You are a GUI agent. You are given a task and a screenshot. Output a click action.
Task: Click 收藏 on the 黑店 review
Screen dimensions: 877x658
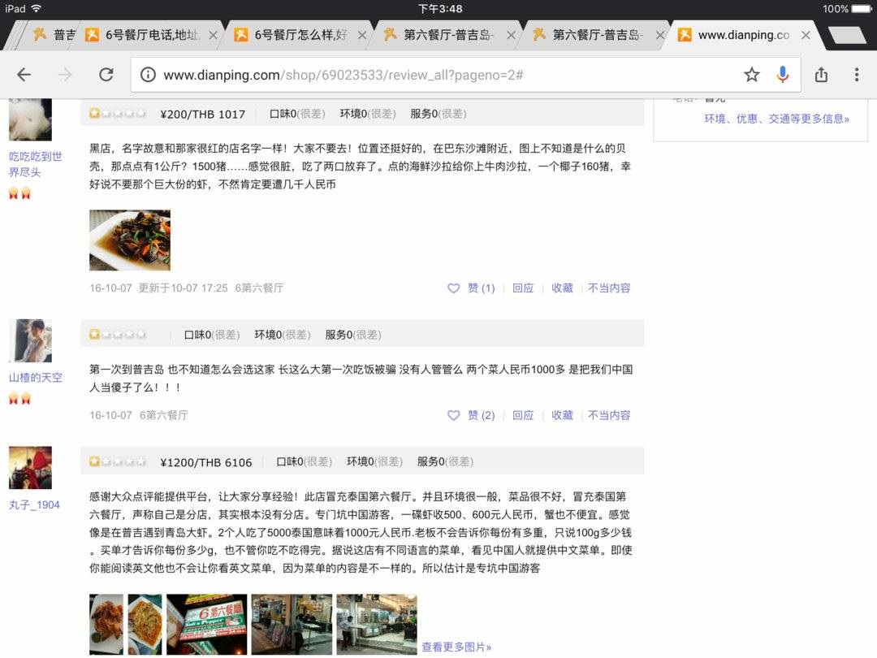562,288
